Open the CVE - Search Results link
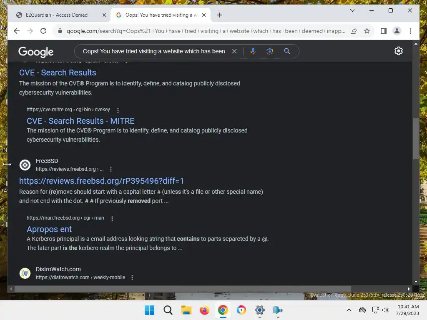The image size is (427, 320). point(58,72)
